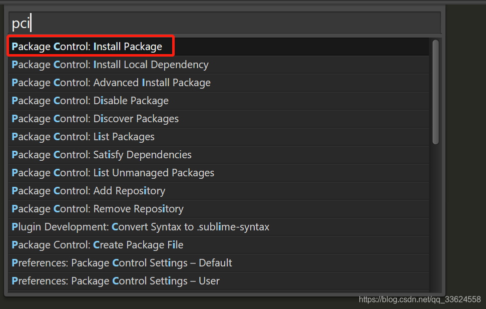Select 'Package Control: List Unmanaged Packages'

tap(219, 172)
